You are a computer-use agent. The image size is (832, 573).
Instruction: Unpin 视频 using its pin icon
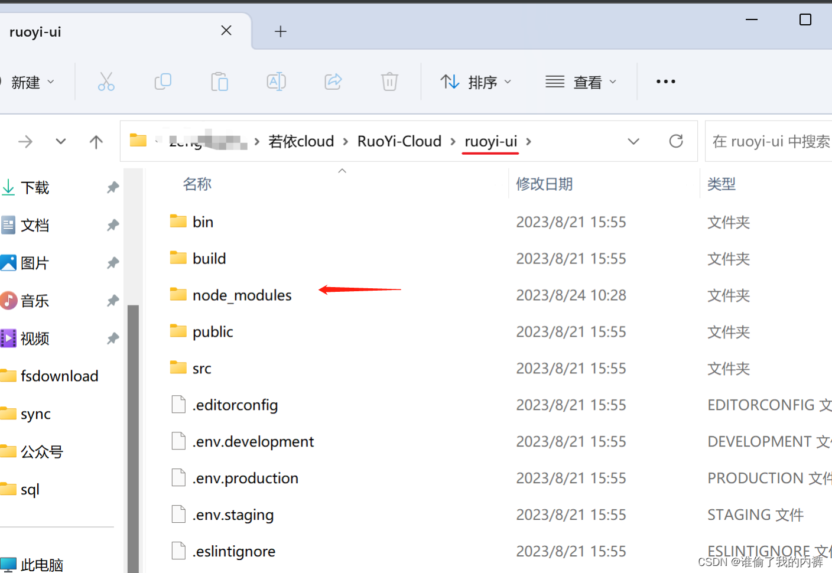click(x=113, y=339)
